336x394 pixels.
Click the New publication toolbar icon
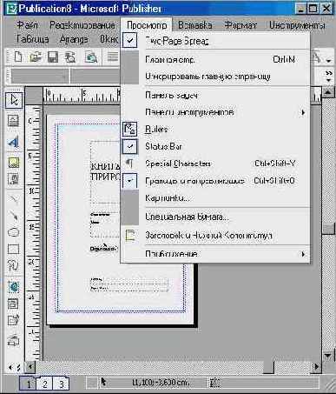coord(18,57)
